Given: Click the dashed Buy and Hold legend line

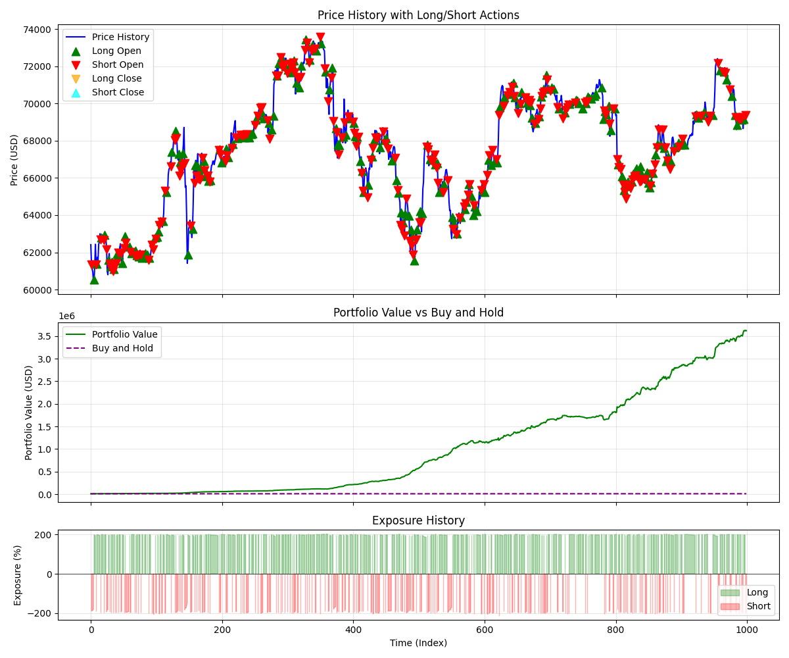Looking at the screenshot, I should tap(76, 348).
